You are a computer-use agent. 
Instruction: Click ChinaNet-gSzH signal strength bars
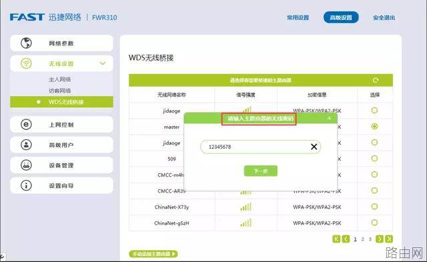pyautogui.click(x=246, y=223)
